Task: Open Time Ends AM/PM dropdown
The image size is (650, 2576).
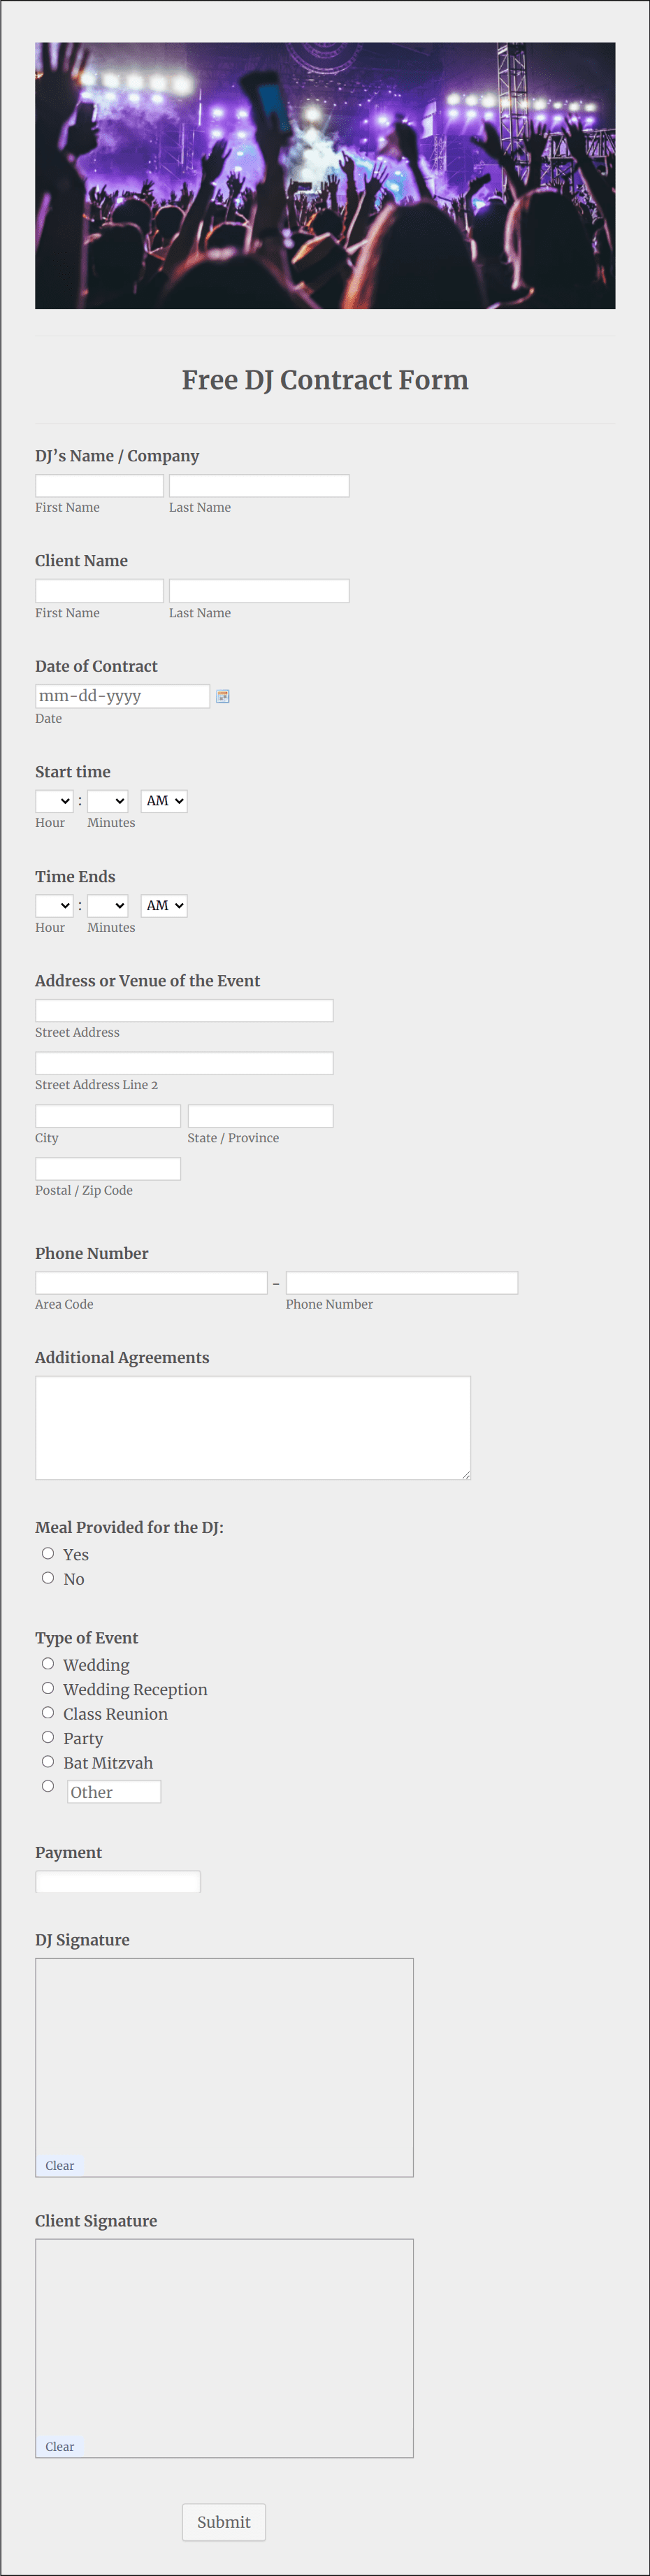Action: point(164,906)
